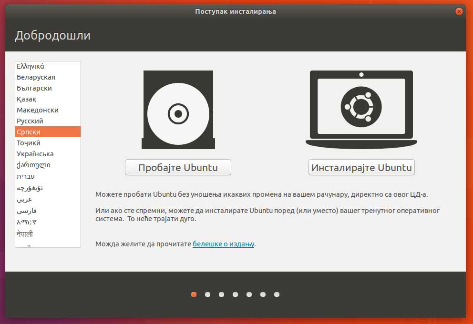Select عربى in the language list

(x=48, y=199)
